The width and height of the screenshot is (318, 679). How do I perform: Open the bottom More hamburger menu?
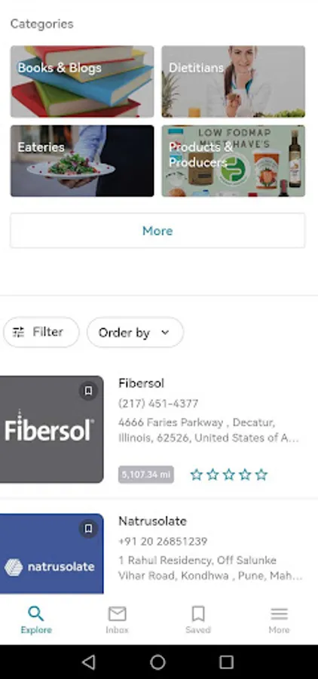pyautogui.click(x=279, y=620)
